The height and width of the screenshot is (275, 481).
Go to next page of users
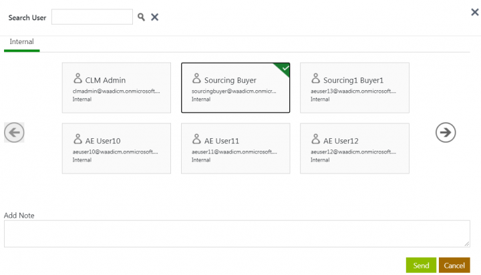(x=445, y=132)
